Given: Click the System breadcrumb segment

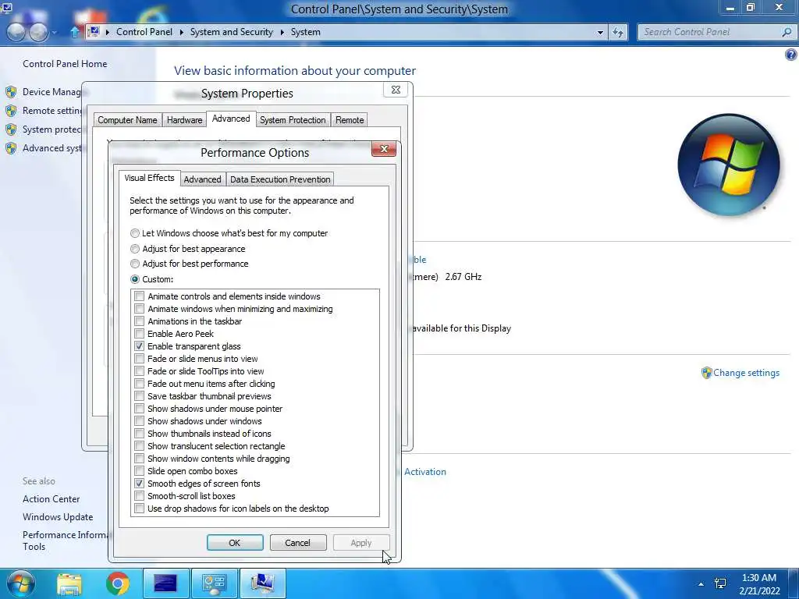Looking at the screenshot, I should (305, 32).
